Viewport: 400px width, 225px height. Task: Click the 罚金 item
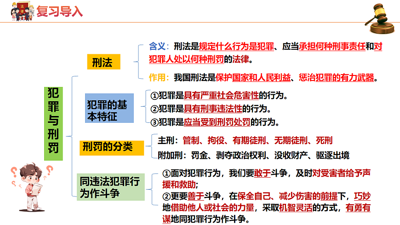(199, 155)
